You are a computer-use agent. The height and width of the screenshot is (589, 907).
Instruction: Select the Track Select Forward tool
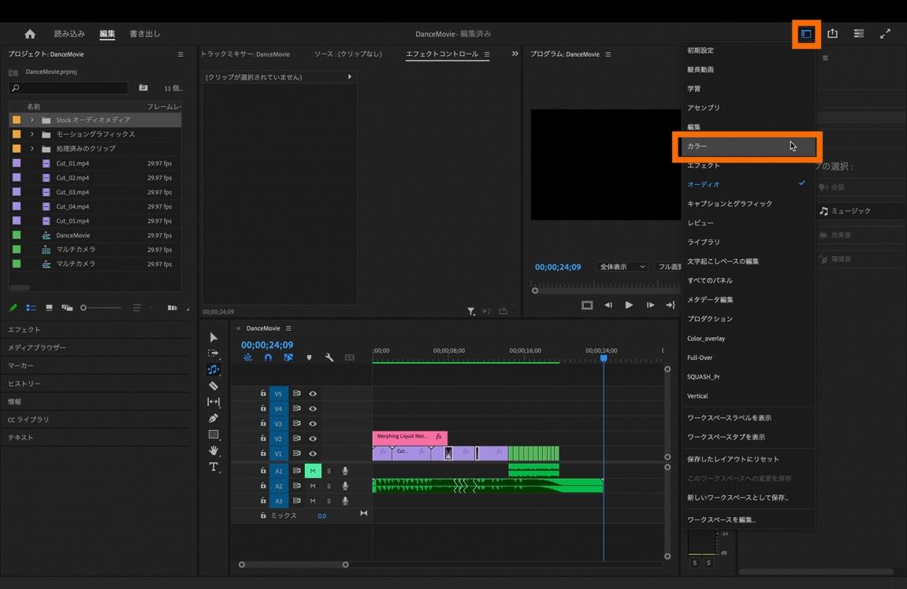(x=214, y=354)
